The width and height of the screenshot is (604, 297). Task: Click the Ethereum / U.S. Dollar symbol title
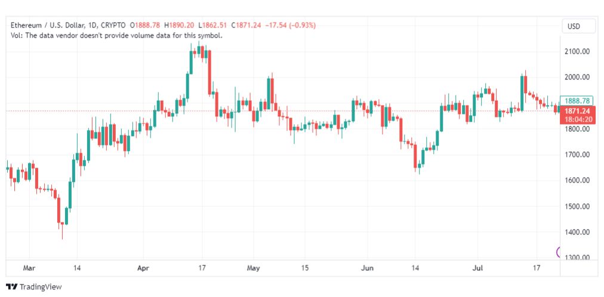pos(46,26)
